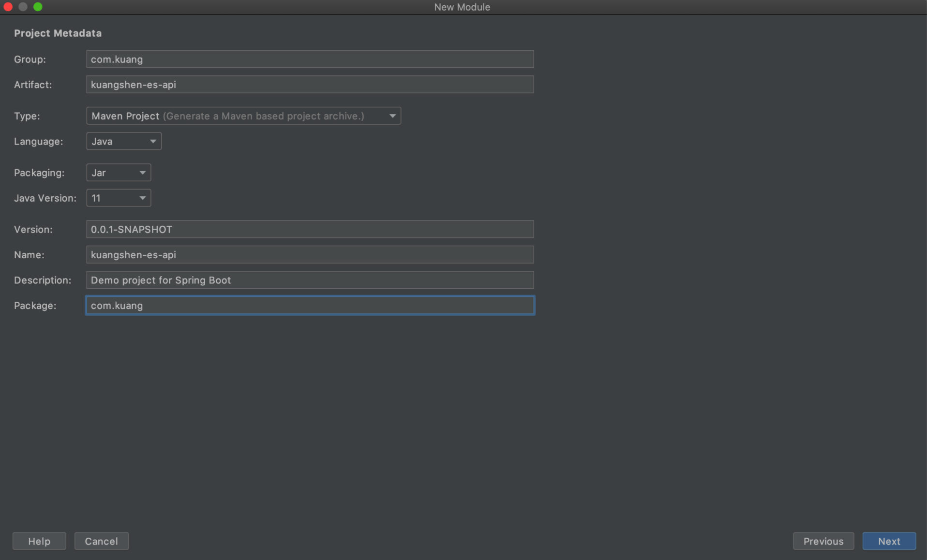This screenshot has height=560, width=927.
Task: Click the Language: label
Action: pyautogui.click(x=39, y=141)
